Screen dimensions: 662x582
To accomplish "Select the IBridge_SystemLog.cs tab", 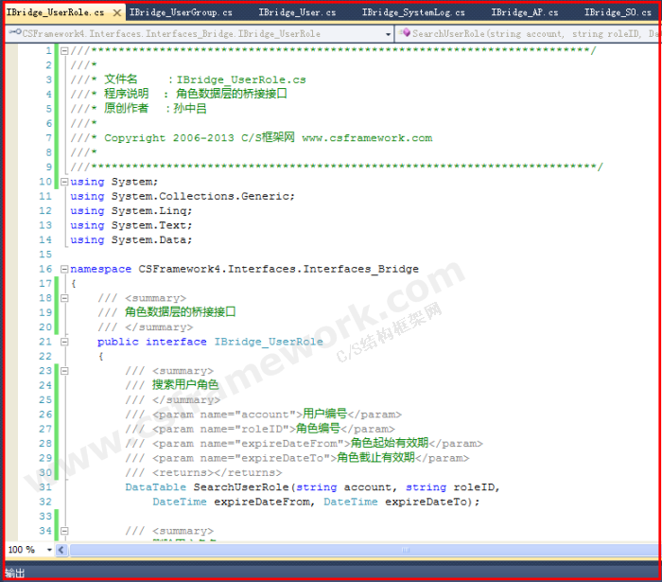I will pos(413,13).
